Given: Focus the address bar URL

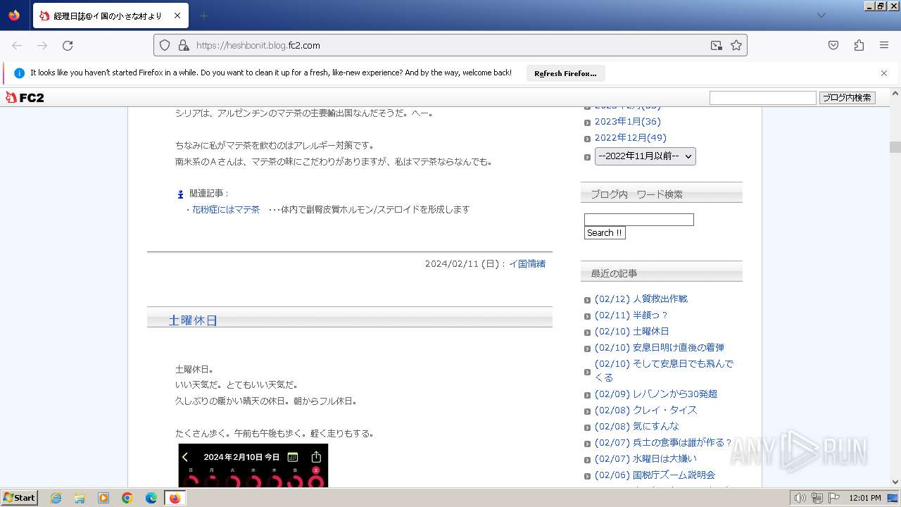Looking at the screenshot, I should tap(450, 45).
